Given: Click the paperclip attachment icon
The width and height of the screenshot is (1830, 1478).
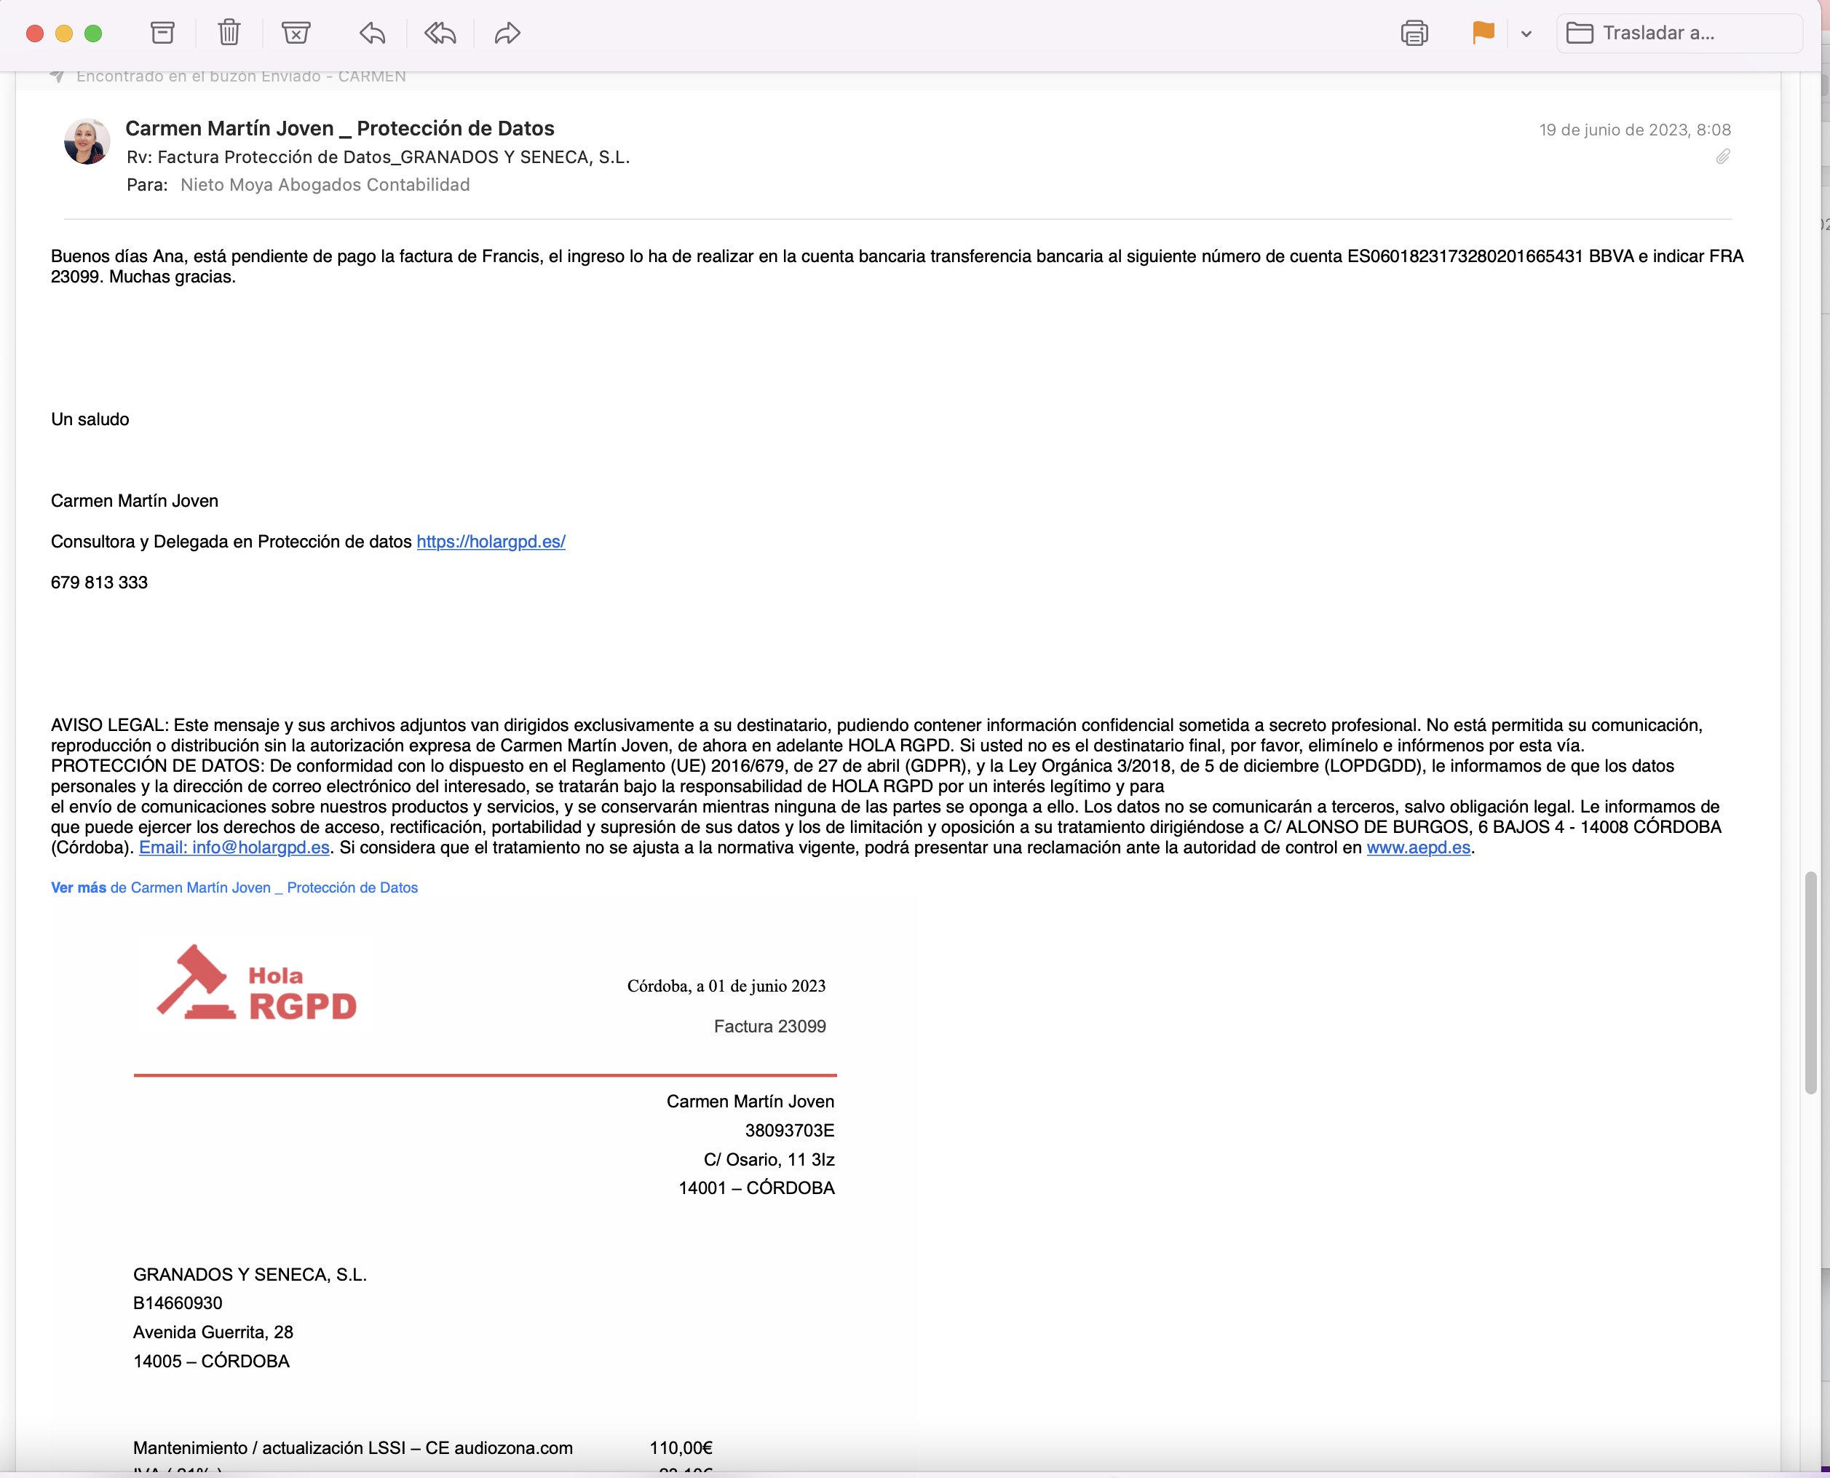Looking at the screenshot, I should [x=1723, y=157].
